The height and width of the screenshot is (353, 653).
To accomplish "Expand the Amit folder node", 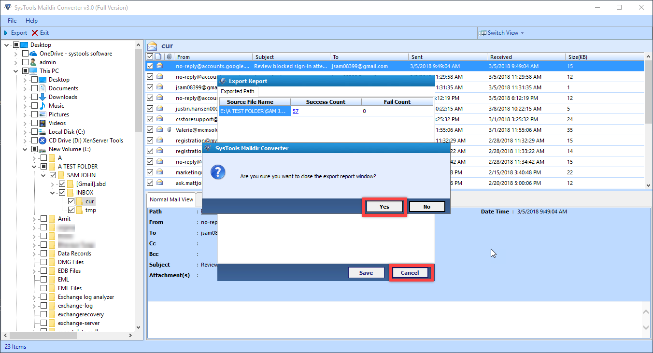I will pyautogui.click(x=34, y=219).
